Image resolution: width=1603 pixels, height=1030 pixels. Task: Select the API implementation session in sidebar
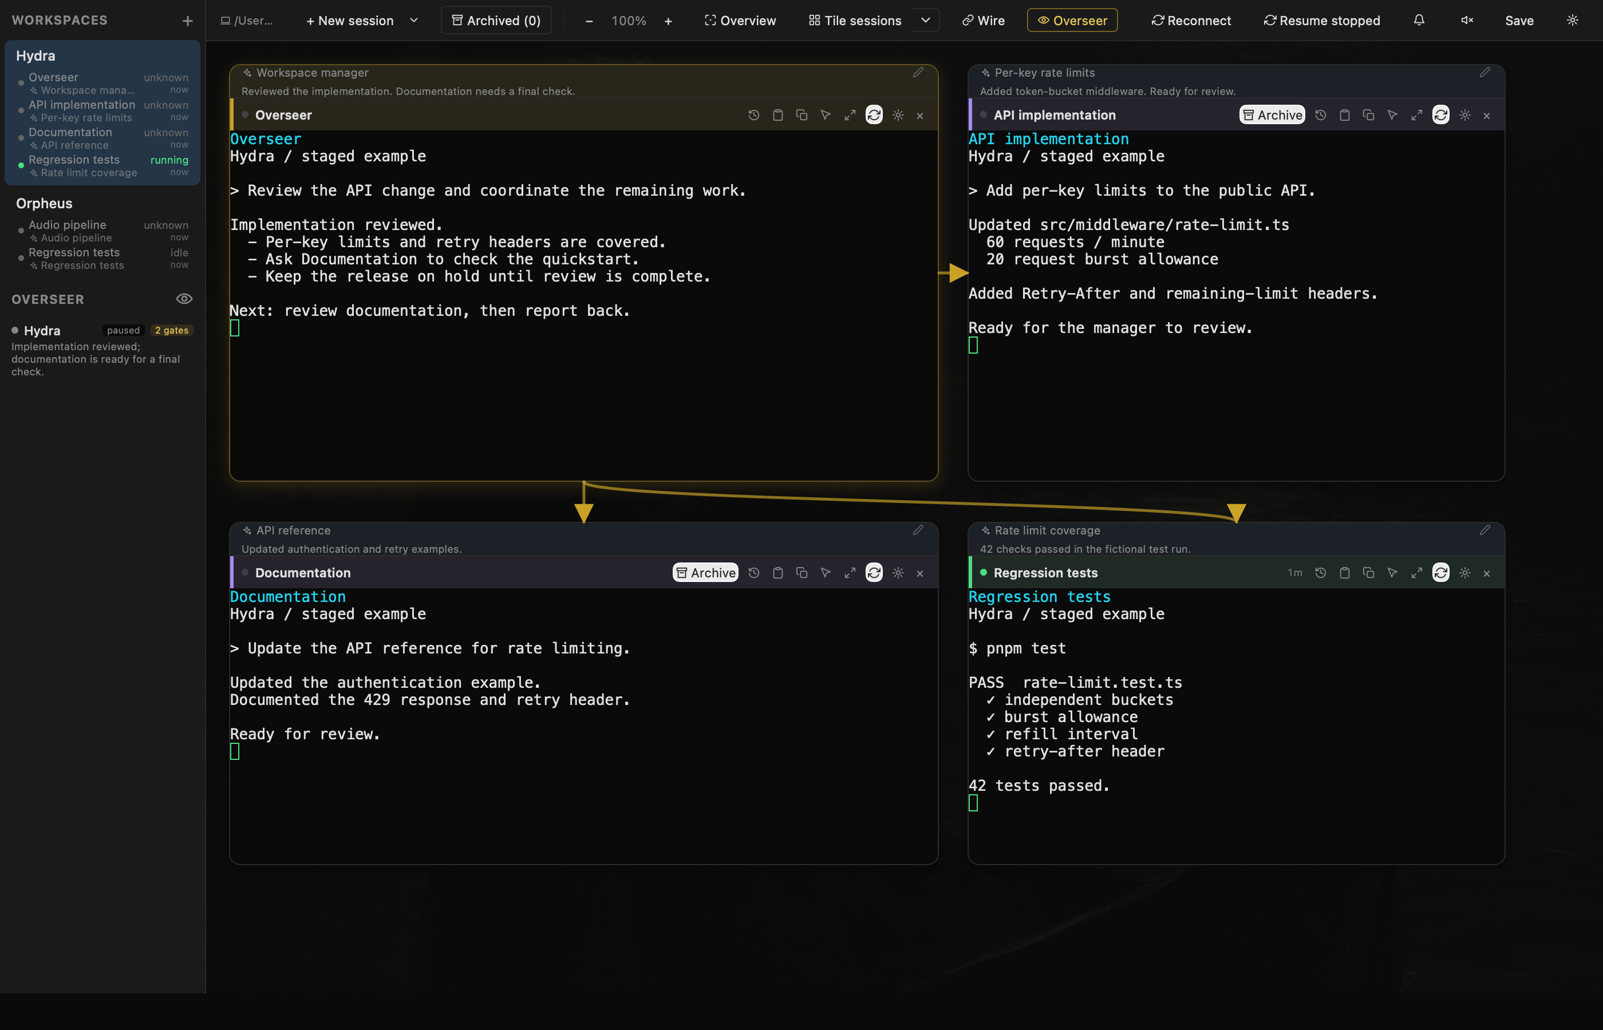102,110
